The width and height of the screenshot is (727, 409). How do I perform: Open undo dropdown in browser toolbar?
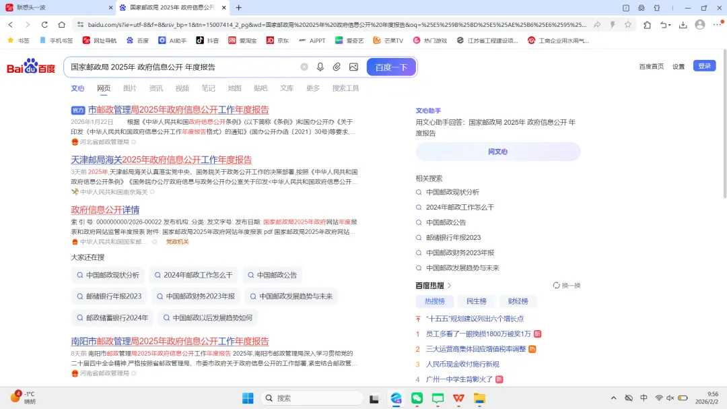tap(665, 25)
